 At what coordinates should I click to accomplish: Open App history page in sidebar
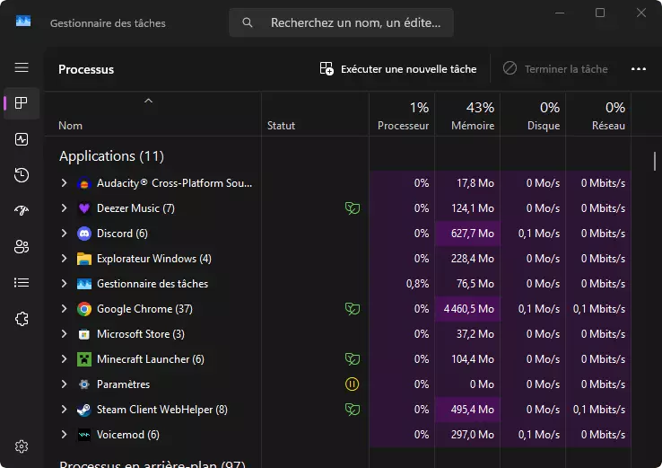[22, 175]
